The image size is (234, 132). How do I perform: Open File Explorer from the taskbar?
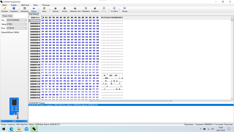19,129
